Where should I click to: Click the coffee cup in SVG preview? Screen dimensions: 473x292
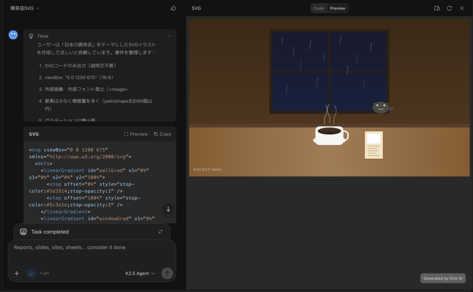330,135
